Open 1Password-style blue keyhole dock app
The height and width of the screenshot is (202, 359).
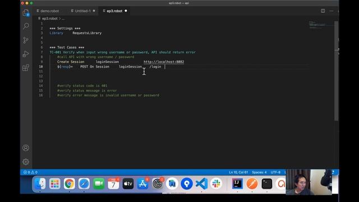click(x=187, y=183)
